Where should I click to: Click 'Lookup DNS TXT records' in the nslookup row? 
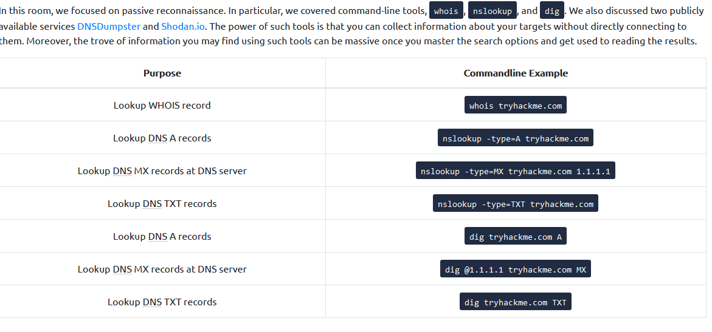[162, 204]
